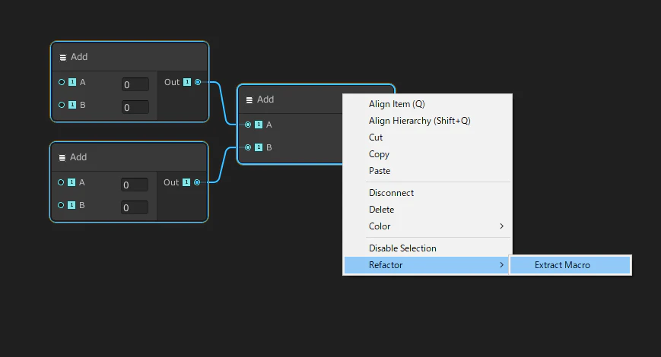Click connected port B circle of right Add node
The width and height of the screenshot is (661, 357).
248,147
